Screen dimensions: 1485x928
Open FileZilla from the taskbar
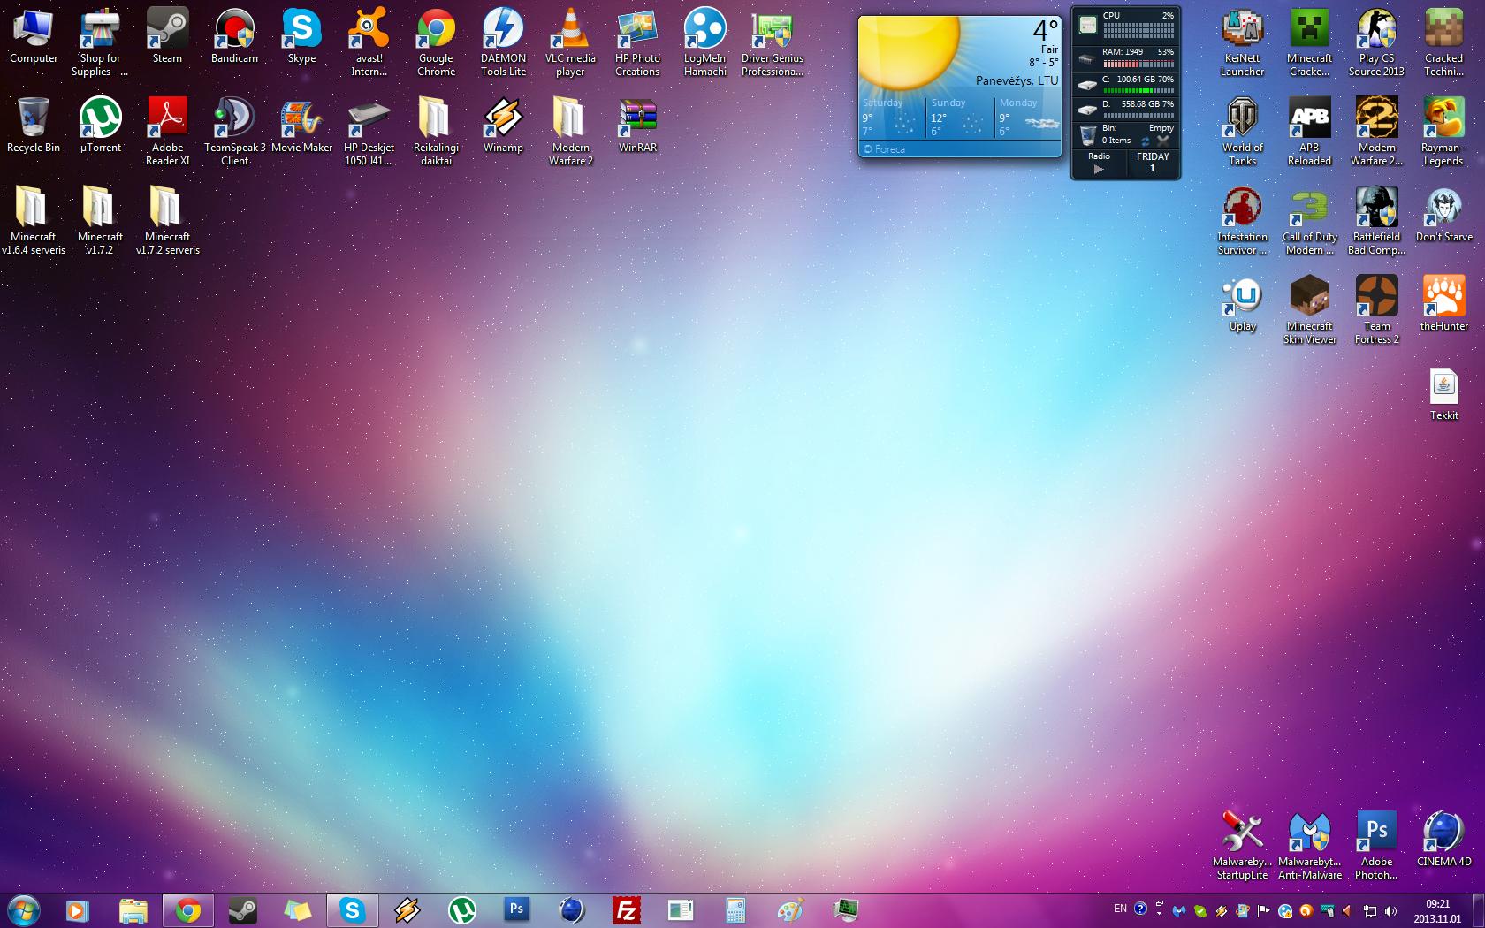click(x=626, y=909)
